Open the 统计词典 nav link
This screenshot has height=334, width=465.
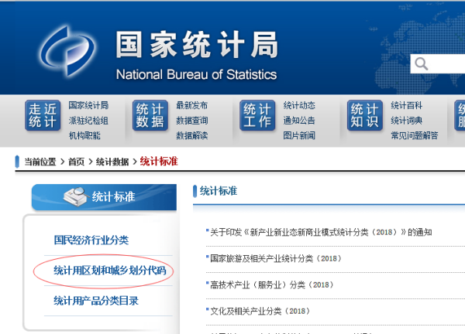coord(406,121)
